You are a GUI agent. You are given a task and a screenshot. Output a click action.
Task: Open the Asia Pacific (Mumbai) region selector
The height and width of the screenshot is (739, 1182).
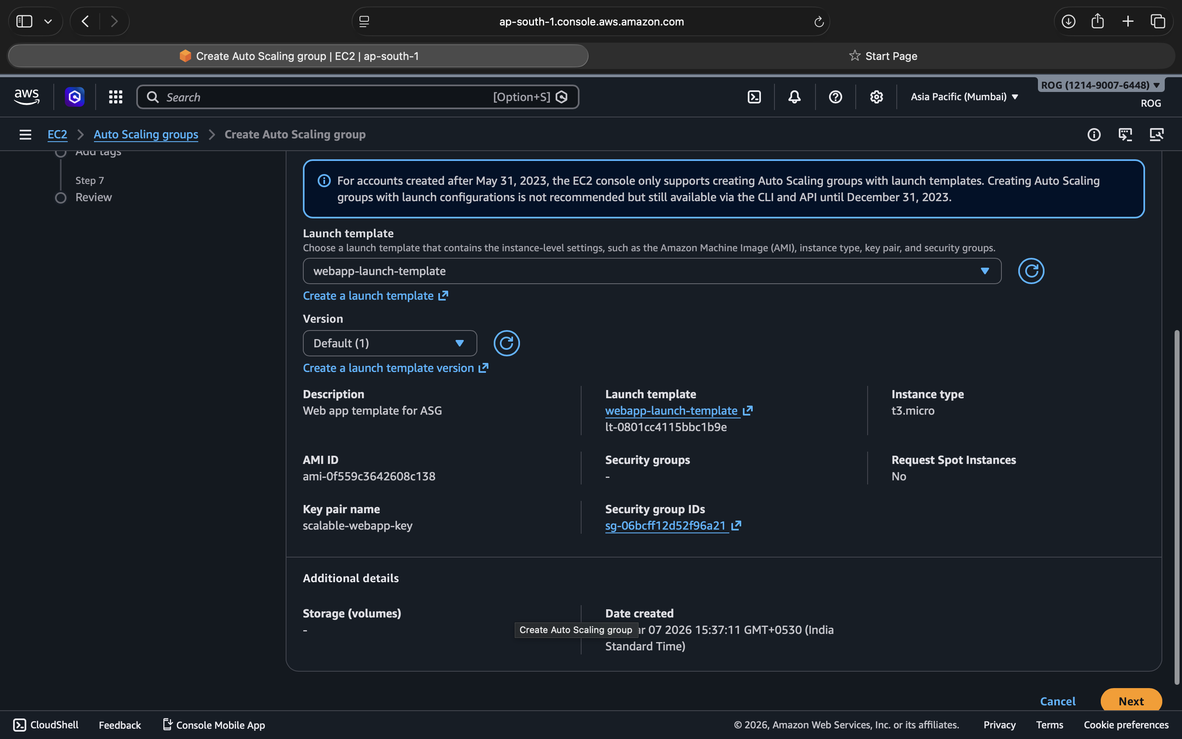[x=964, y=97]
